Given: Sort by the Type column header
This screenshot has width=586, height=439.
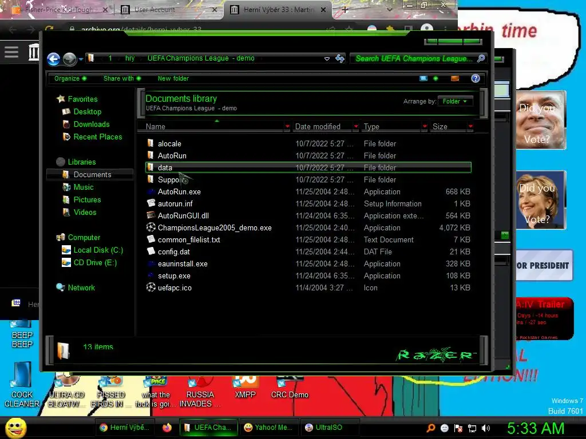Looking at the screenshot, I should (x=391, y=126).
